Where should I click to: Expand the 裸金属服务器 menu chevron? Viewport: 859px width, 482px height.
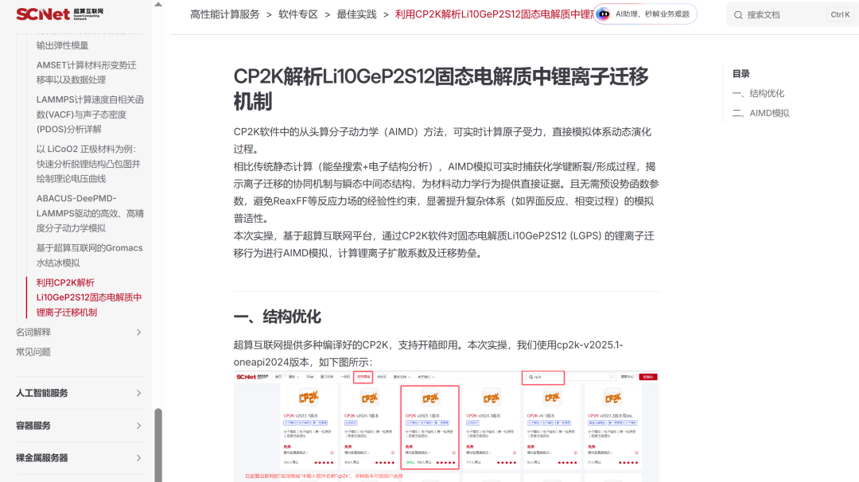click(x=138, y=458)
